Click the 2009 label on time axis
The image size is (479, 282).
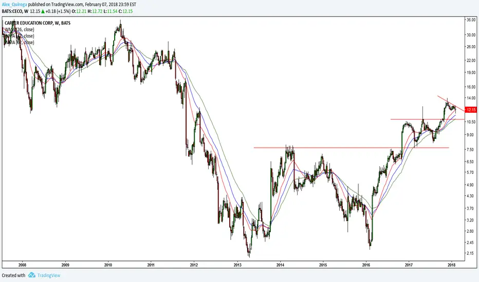click(65, 265)
